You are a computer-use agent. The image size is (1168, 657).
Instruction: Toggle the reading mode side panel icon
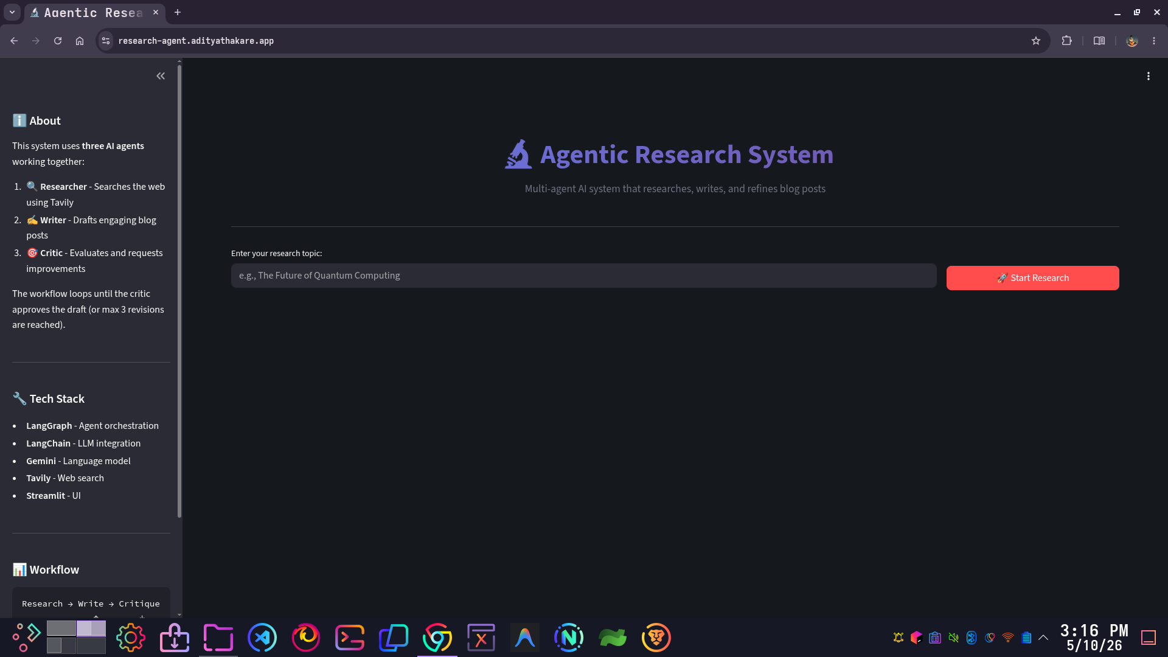click(1099, 41)
